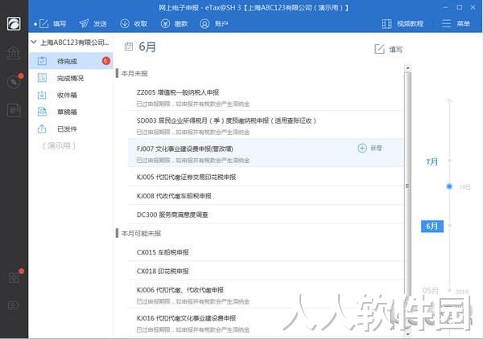Open the invoice icon in dark sidebar
Image resolution: width=483 pixels, height=339 pixels.
click(x=14, y=110)
